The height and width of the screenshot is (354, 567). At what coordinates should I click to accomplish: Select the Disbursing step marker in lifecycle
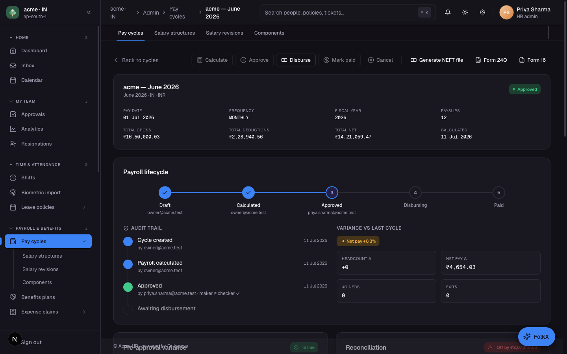pos(415,193)
